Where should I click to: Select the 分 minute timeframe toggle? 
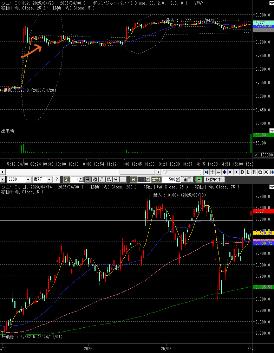coord(116,179)
